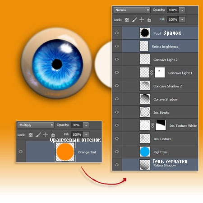Toggle the Iris Stroke layer eye
This screenshot has width=203, height=203.
(117, 112)
